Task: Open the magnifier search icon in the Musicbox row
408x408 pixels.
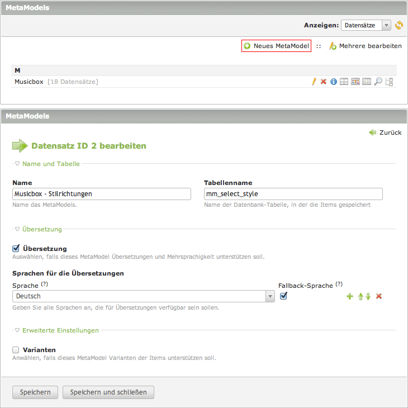Action: [x=378, y=82]
